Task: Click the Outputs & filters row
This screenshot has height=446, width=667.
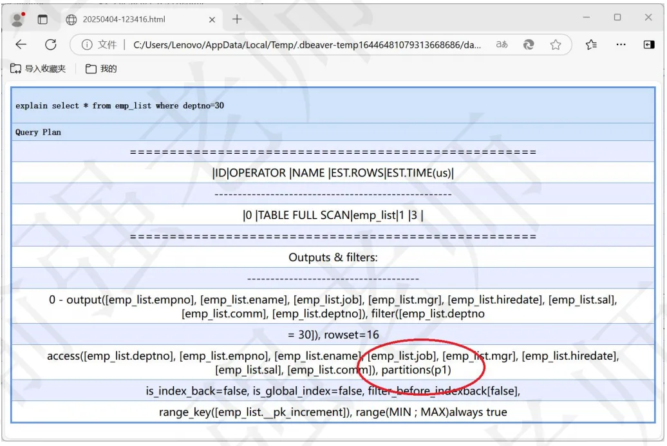Action: 333,257
